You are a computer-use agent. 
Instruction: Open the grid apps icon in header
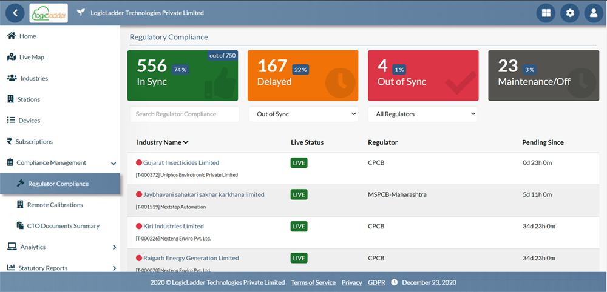(546, 13)
